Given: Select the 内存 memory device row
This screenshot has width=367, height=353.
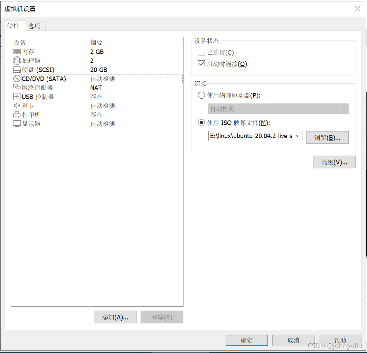Looking at the screenshot, I should tap(97, 52).
